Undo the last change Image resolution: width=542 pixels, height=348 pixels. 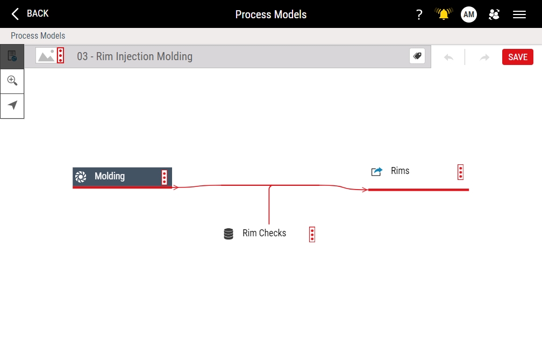tap(448, 57)
